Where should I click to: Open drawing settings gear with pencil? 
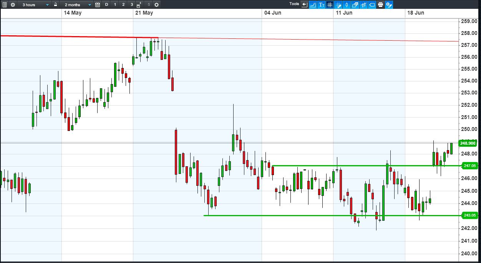pos(389,5)
